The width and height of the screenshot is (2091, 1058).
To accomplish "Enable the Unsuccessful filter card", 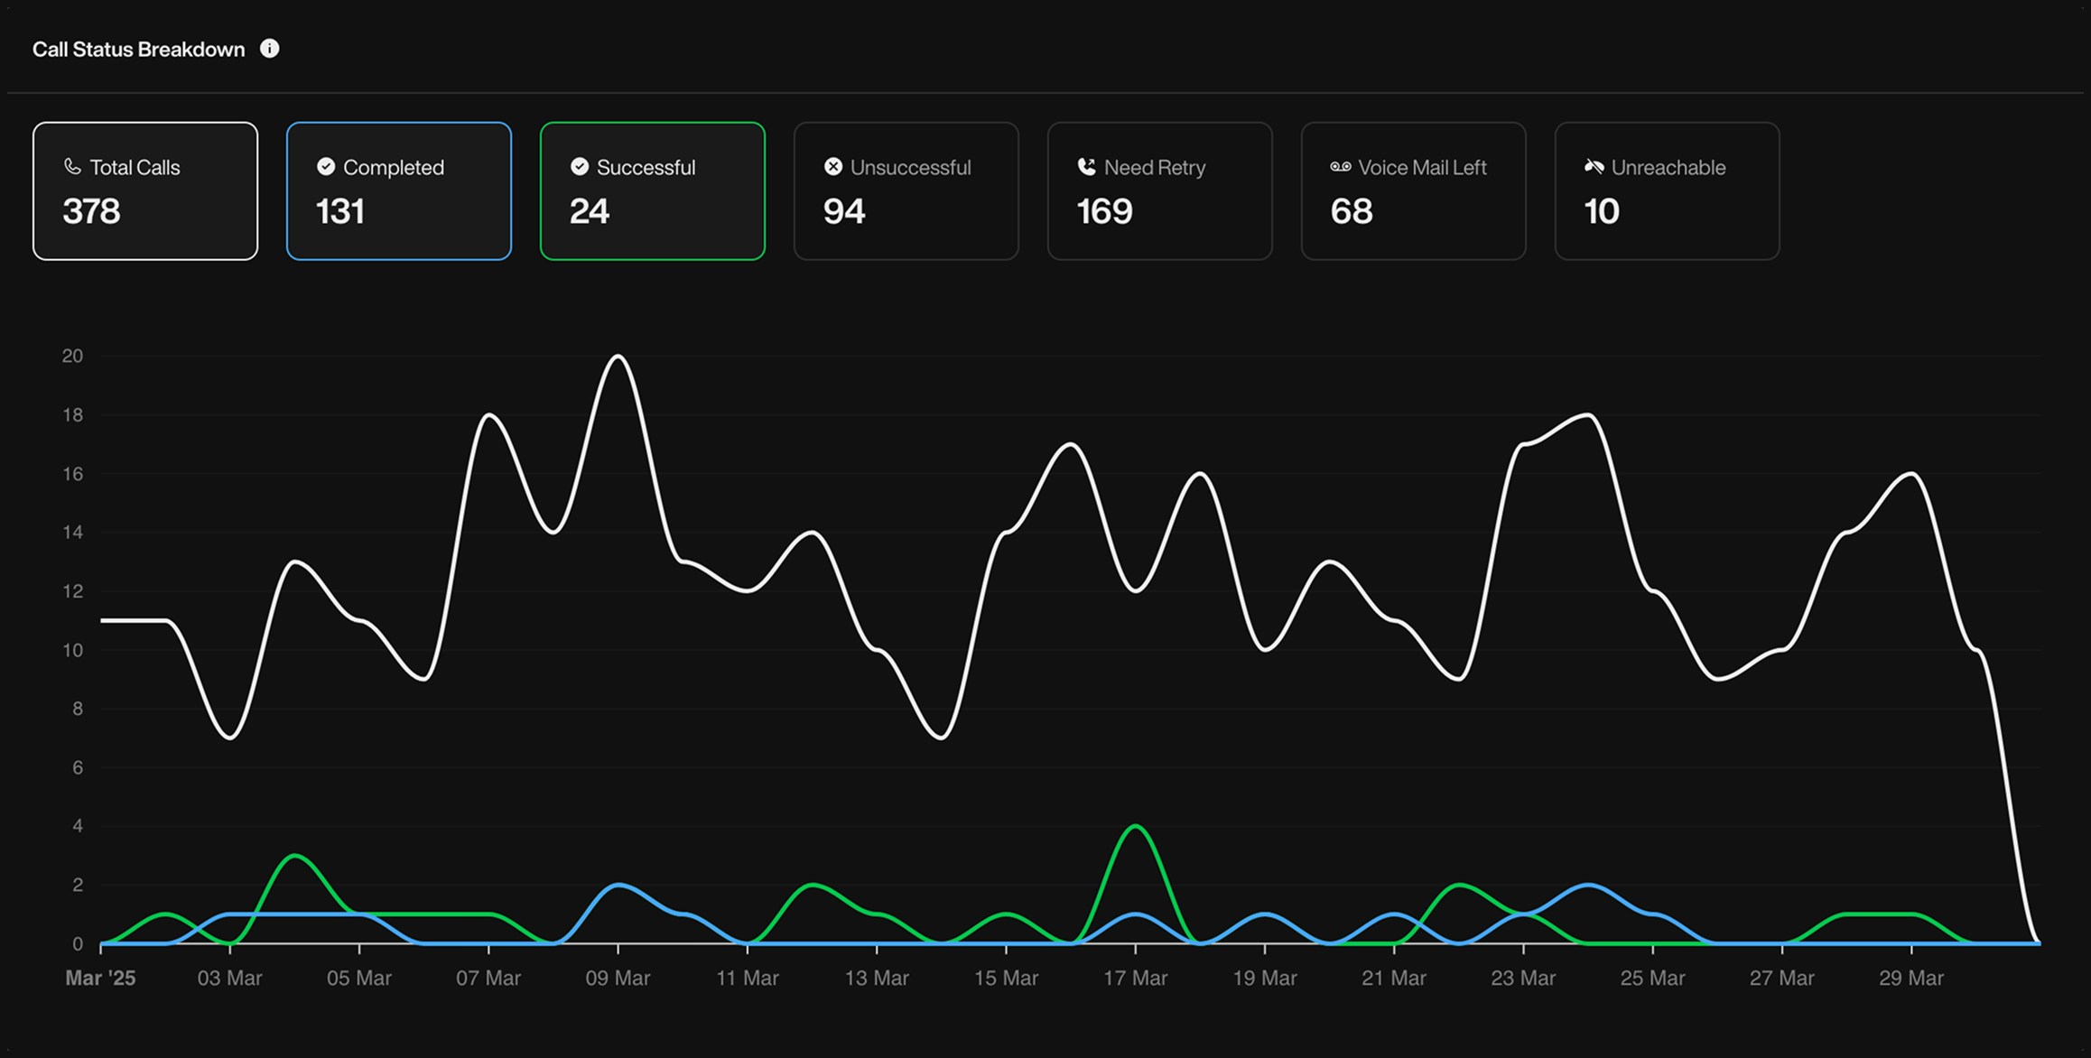I will [906, 190].
